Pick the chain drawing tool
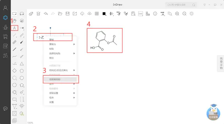This screenshot has height=124, width=224. (14, 64)
